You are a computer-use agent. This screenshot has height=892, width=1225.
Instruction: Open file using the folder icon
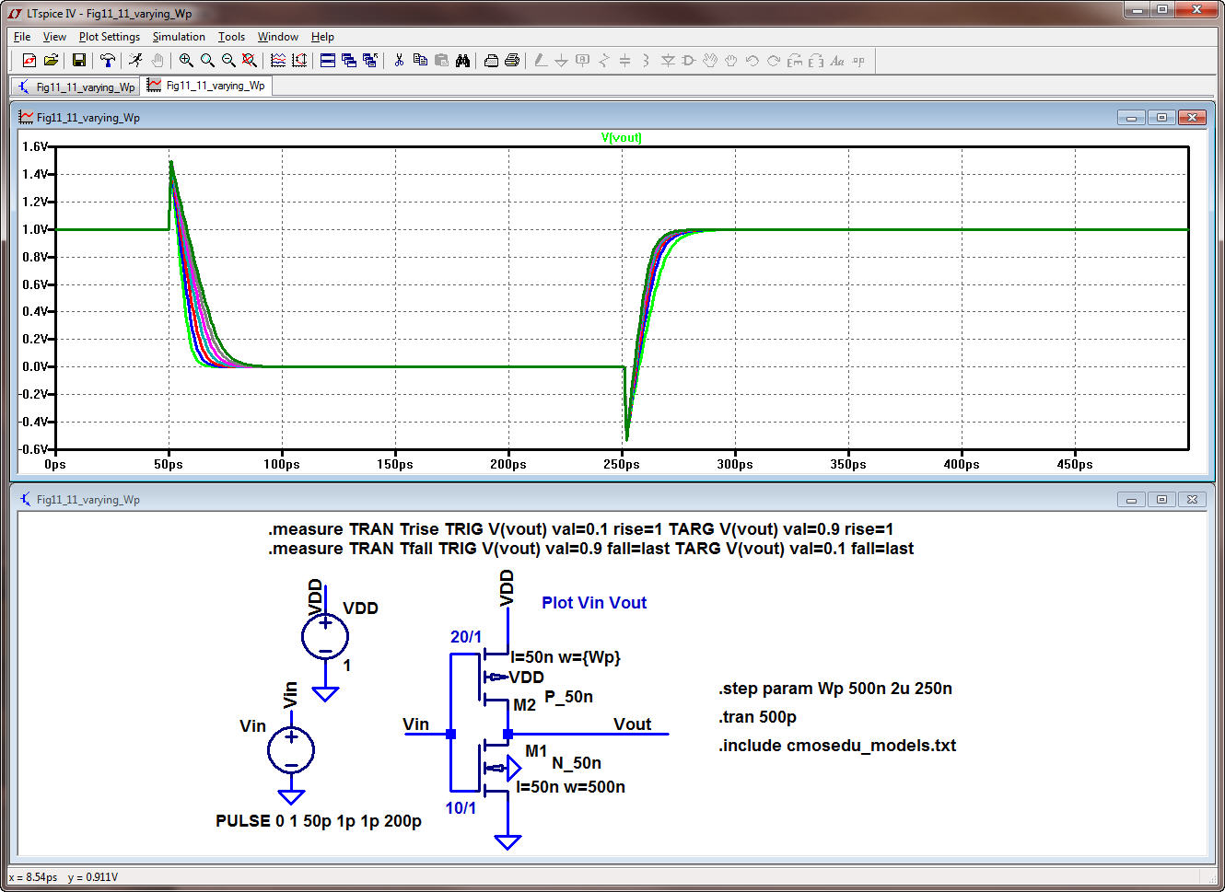(x=51, y=60)
